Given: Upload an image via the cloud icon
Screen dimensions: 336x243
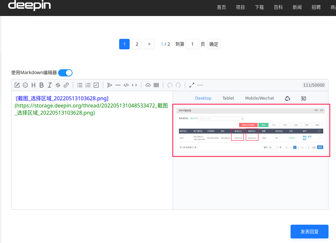Looking at the screenshot, I should tap(148, 85).
